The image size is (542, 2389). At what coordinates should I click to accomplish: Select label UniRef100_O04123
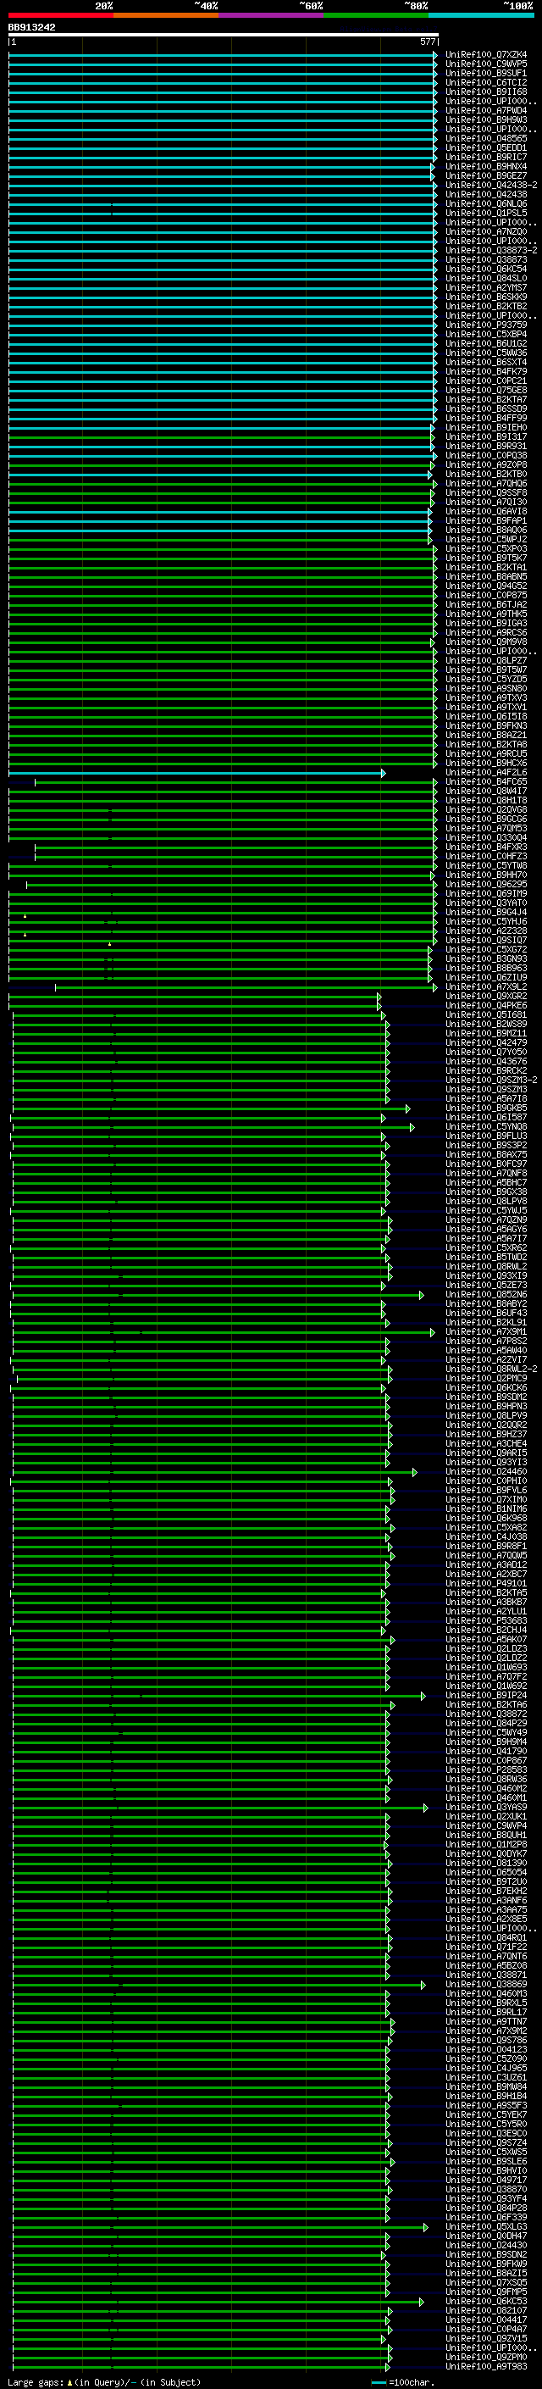(485, 2051)
